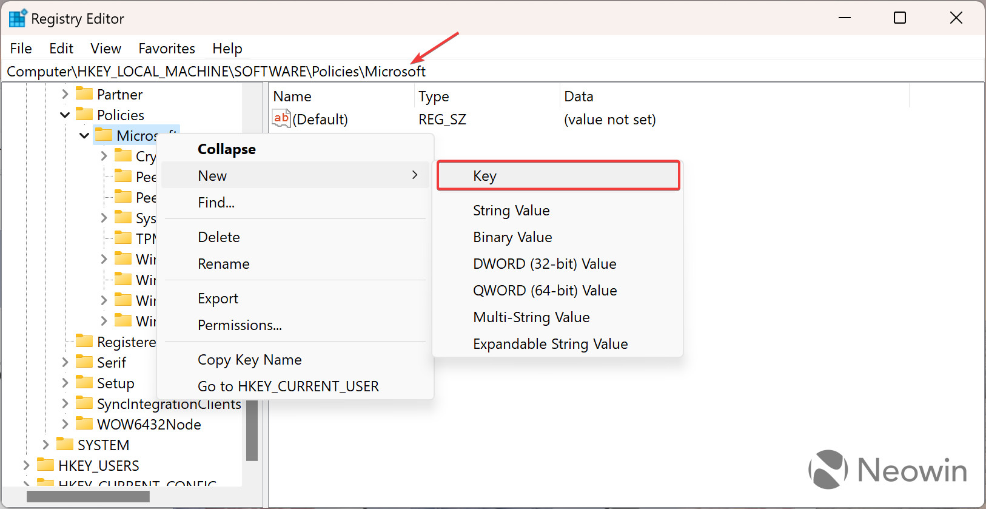
Task: Select the HKEY_USERS folder icon
Action: [x=45, y=465]
